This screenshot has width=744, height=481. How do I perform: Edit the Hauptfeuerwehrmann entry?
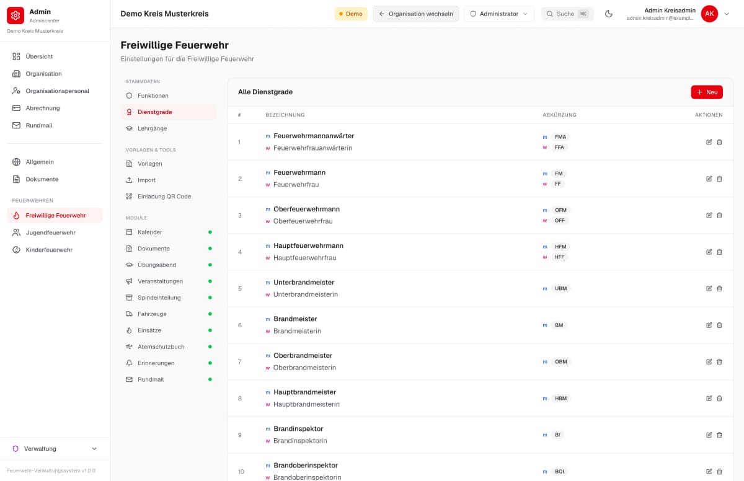click(x=709, y=252)
